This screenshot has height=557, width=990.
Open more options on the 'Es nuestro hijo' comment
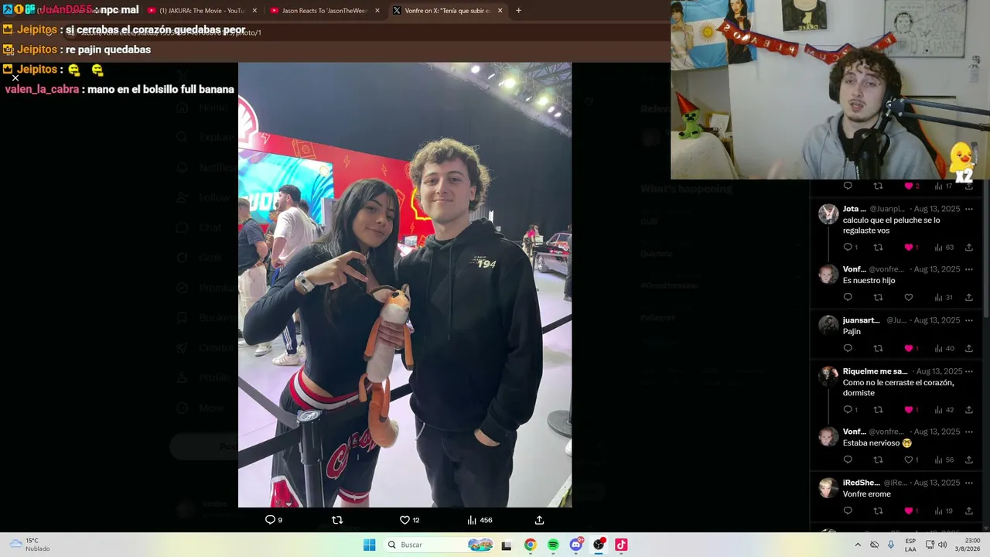968,269
